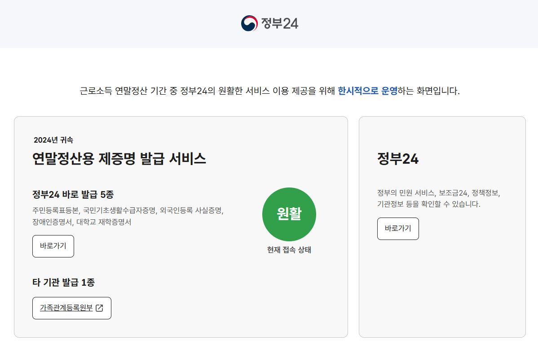Click the 한시적으로 운영 highlighted text
The width and height of the screenshot is (538, 353).
point(367,91)
